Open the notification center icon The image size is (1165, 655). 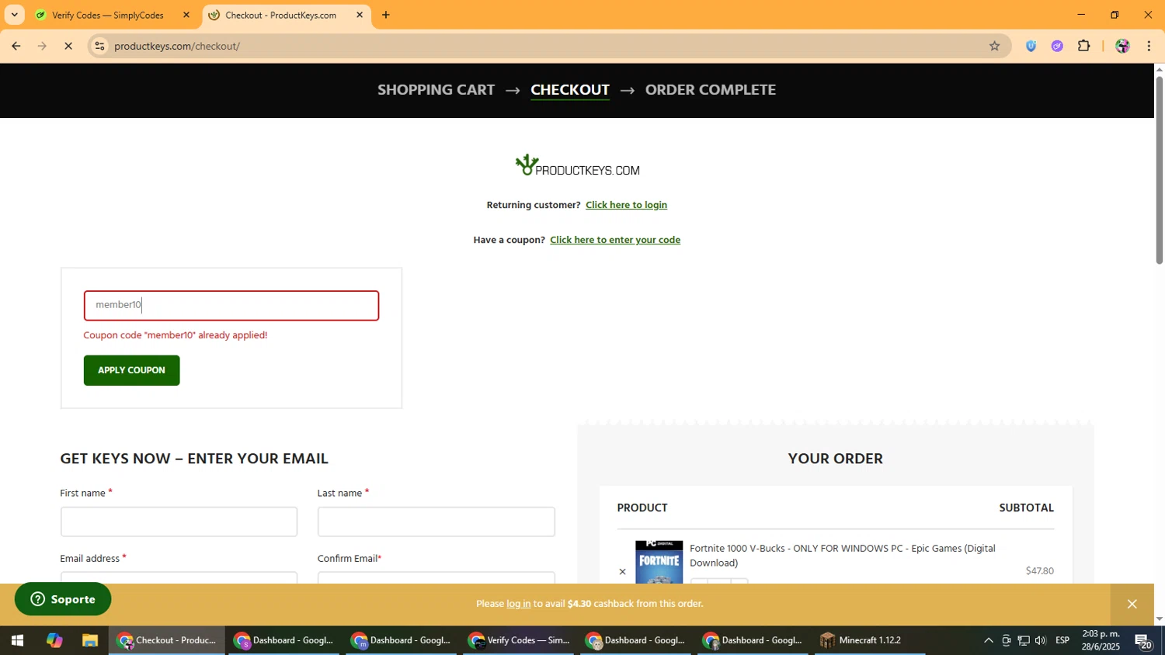click(1143, 640)
